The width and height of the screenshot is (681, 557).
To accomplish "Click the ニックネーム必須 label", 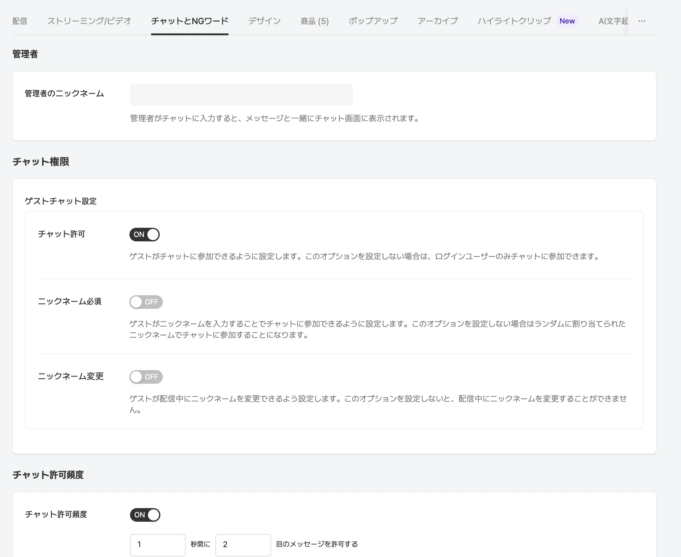I will pos(70,301).
